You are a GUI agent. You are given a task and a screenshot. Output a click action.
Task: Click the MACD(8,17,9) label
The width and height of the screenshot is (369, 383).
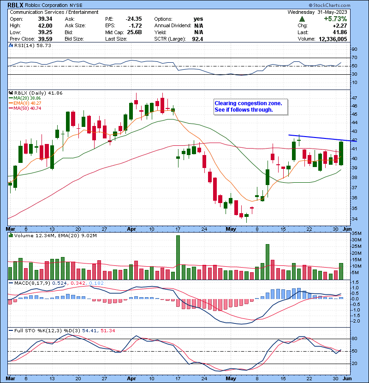click(x=32, y=283)
